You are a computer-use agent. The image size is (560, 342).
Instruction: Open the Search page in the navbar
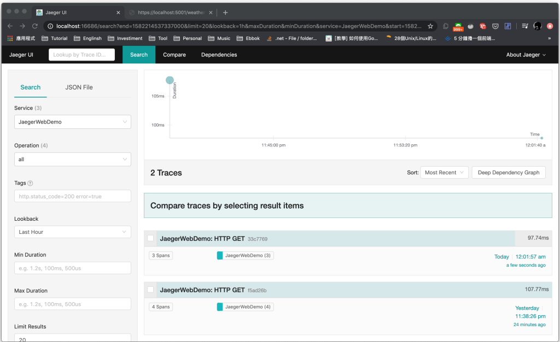pos(139,55)
